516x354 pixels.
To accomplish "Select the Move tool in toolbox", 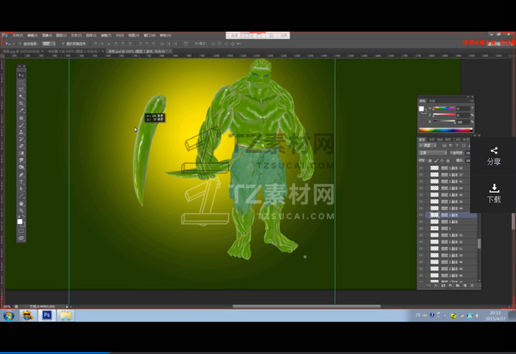I will point(21,74).
